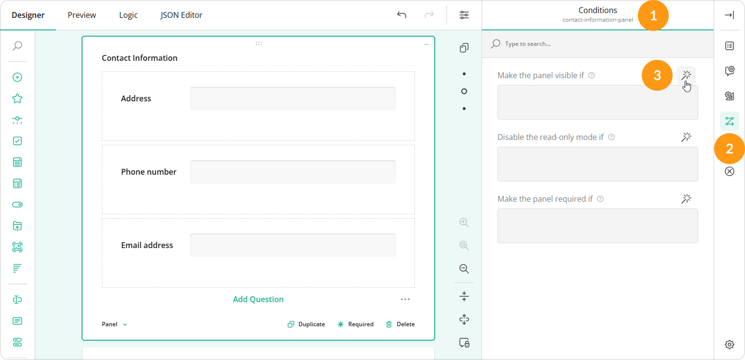This screenshot has width=745, height=360.
Task: Open condition wizard beside 'Disable the read-only mode if'
Action: point(686,137)
